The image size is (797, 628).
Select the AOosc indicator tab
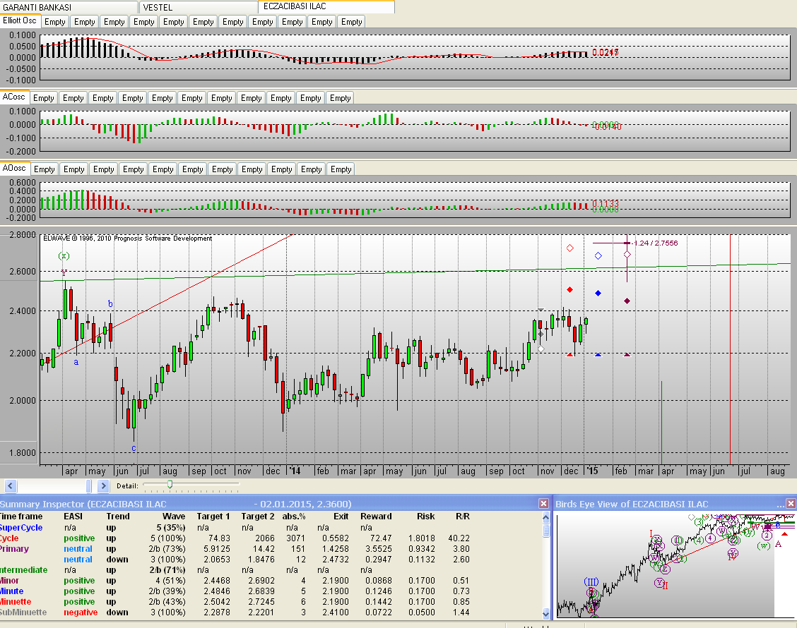coord(15,169)
